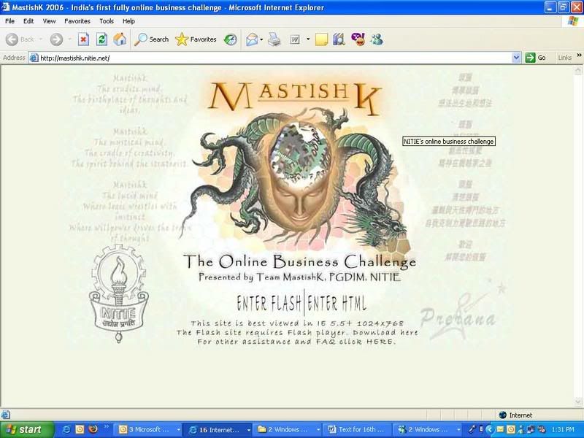Click the Internet Explorer title bar icon
The width and height of the screenshot is (584, 438).
[x=6, y=7]
